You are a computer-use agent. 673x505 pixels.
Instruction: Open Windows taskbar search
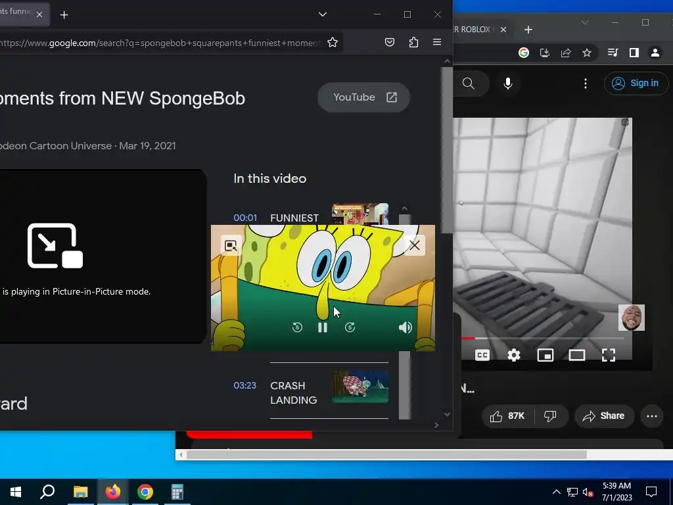(47, 492)
